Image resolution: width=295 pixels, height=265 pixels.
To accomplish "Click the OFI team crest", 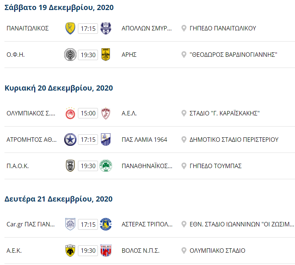I will pos(70,55).
